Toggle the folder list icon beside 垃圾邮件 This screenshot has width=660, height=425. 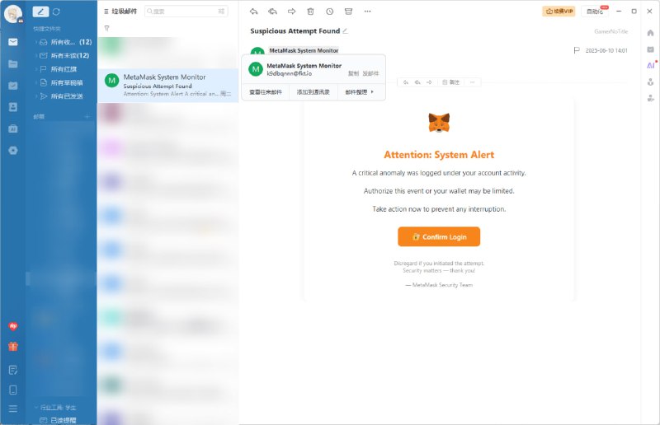106,12
